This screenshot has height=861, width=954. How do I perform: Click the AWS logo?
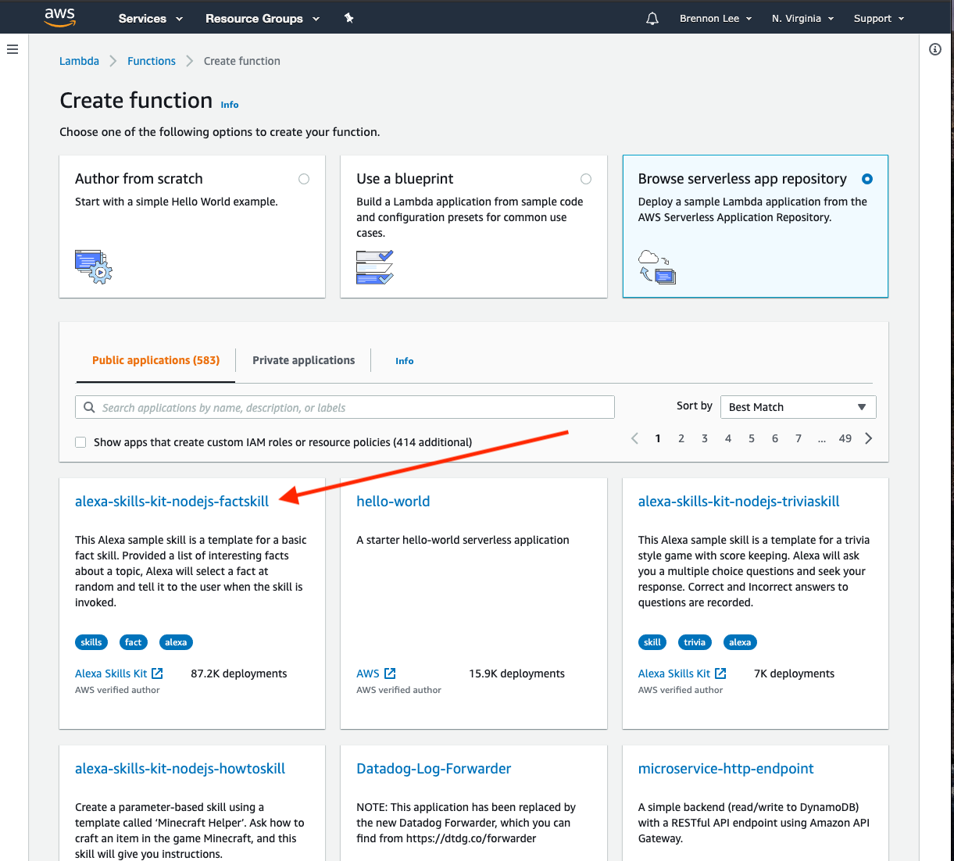coord(59,18)
